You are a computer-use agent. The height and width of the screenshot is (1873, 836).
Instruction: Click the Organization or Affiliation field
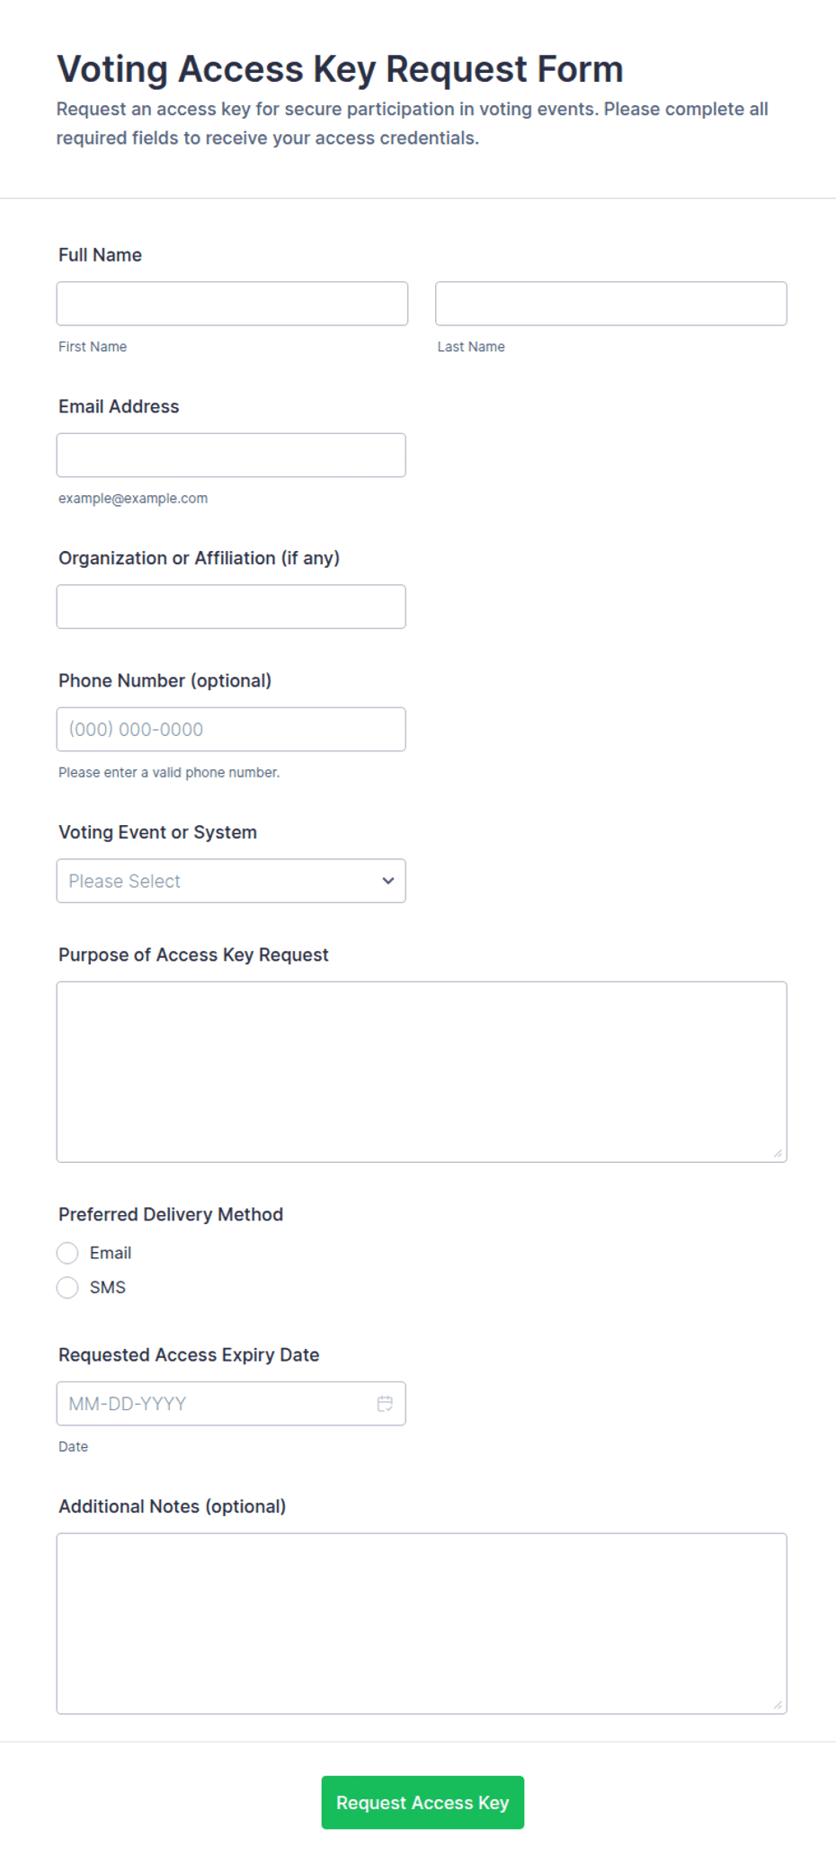click(x=231, y=607)
